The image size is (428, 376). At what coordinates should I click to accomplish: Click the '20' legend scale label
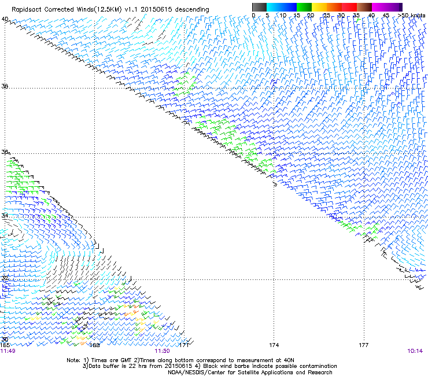311,15
